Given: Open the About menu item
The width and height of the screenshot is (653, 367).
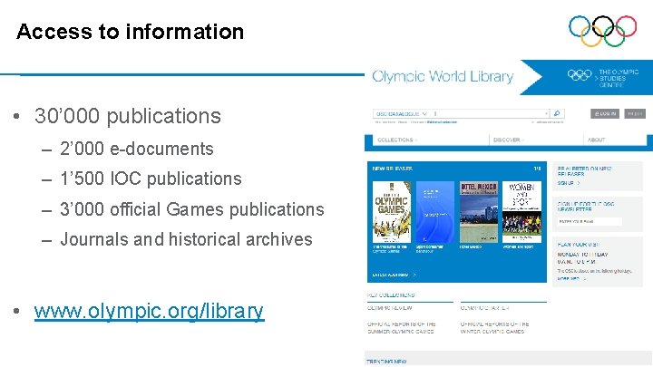Looking at the screenshot, I should pos(596,140).
